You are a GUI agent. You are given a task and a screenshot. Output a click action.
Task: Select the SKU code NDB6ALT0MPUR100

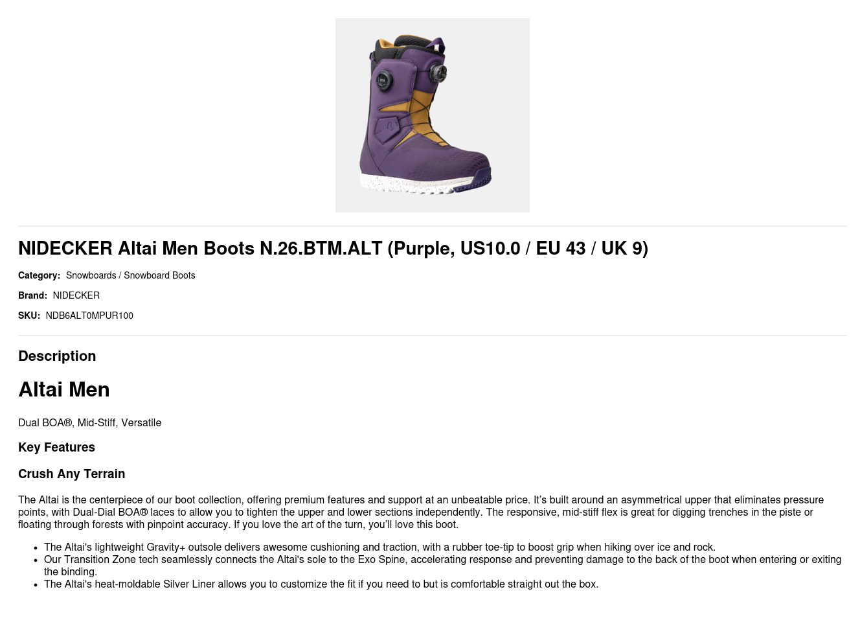[89, 316]
